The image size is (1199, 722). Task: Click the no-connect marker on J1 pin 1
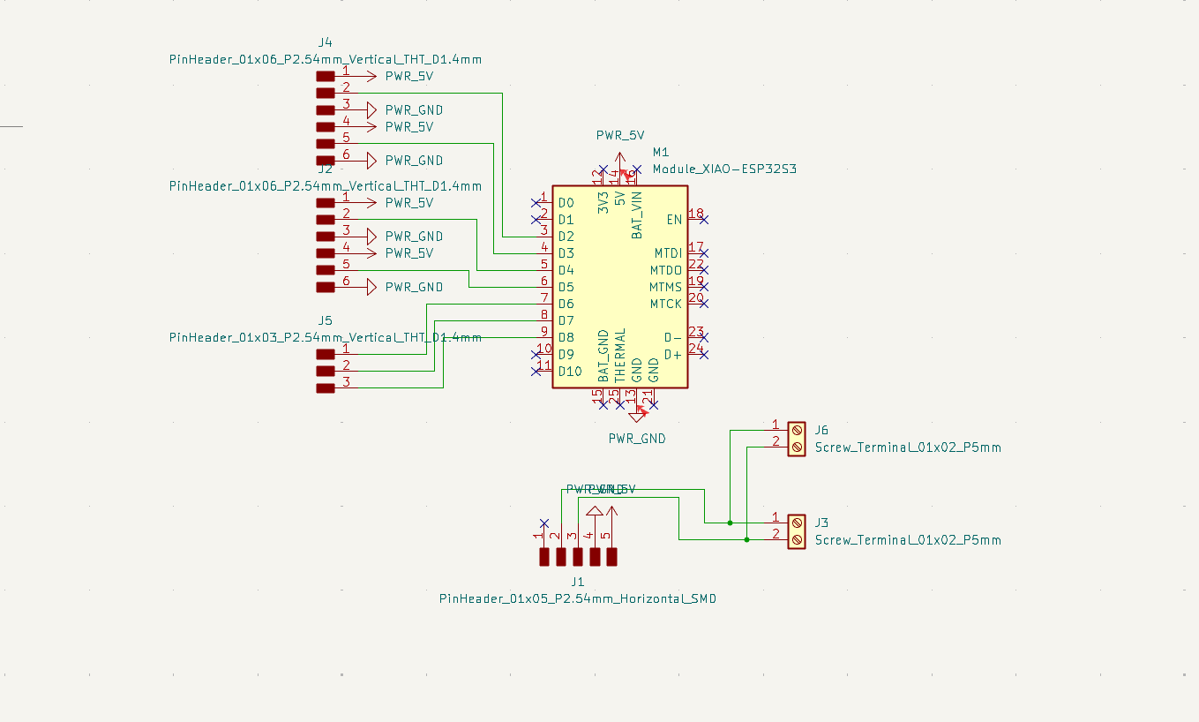[544, 523]
